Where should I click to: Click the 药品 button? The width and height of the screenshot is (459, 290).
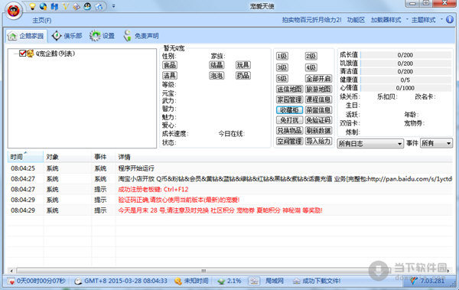coord(243,76)
